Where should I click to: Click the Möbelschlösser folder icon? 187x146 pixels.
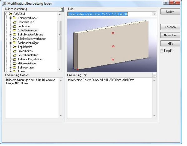coord(15,63)
